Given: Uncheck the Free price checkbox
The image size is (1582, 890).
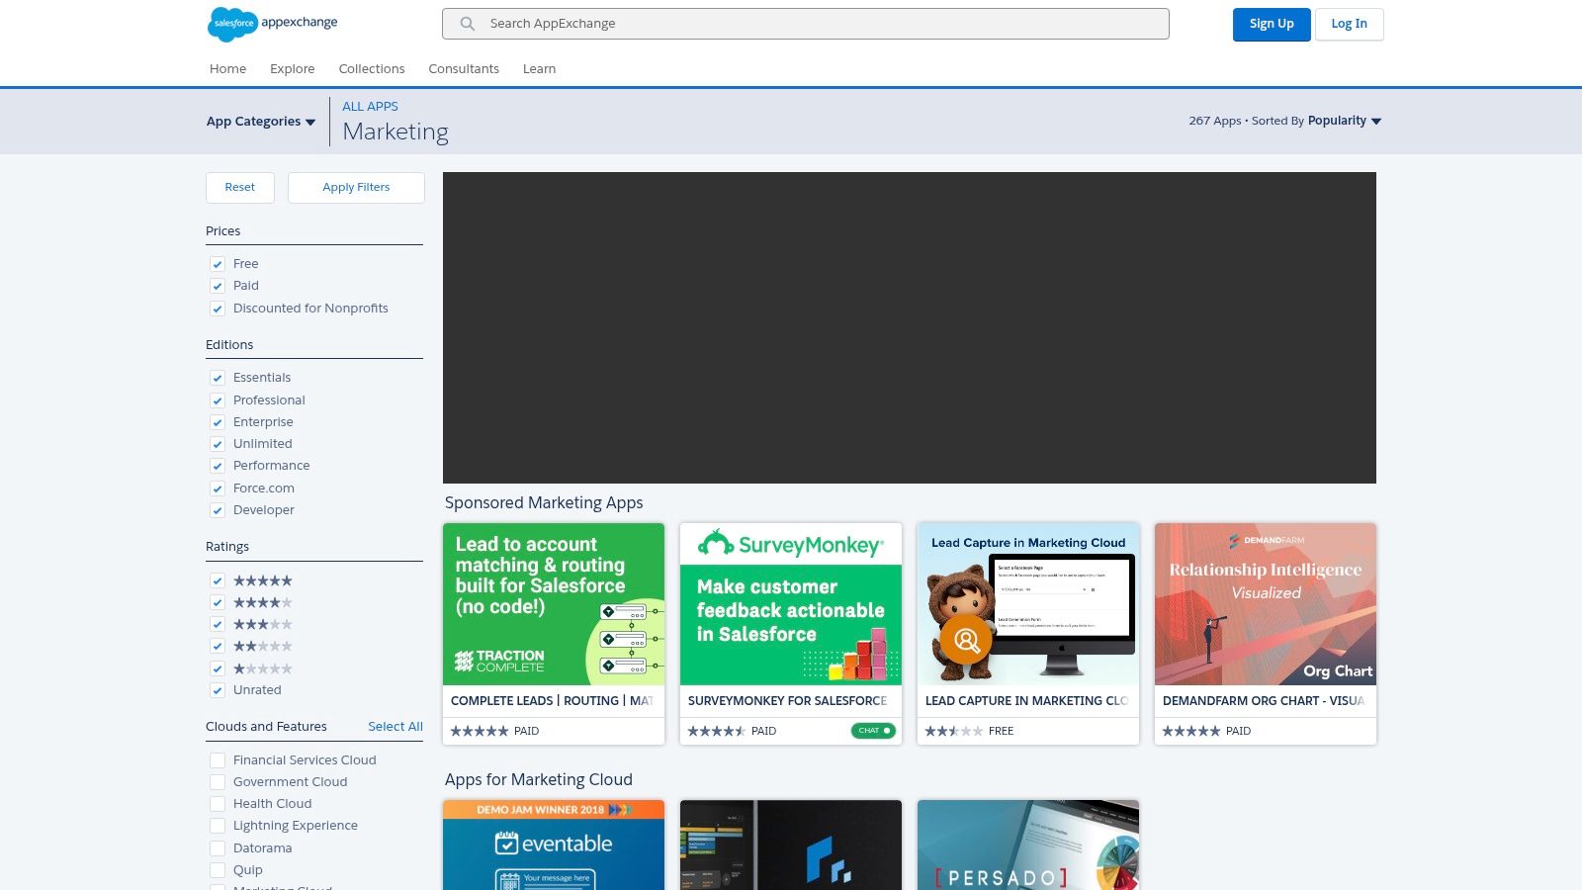Looking at the screenshot, I should coord(218,264).
